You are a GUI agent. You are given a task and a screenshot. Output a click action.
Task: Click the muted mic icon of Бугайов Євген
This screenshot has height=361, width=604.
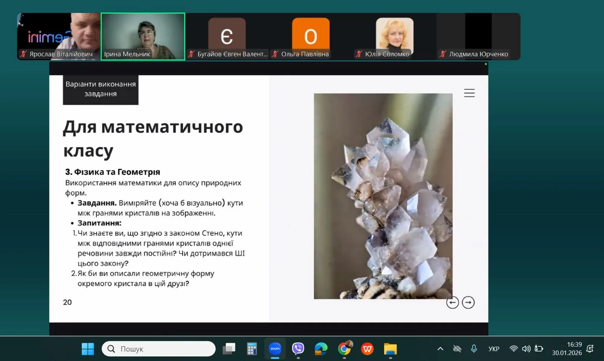tap(191, 54)
